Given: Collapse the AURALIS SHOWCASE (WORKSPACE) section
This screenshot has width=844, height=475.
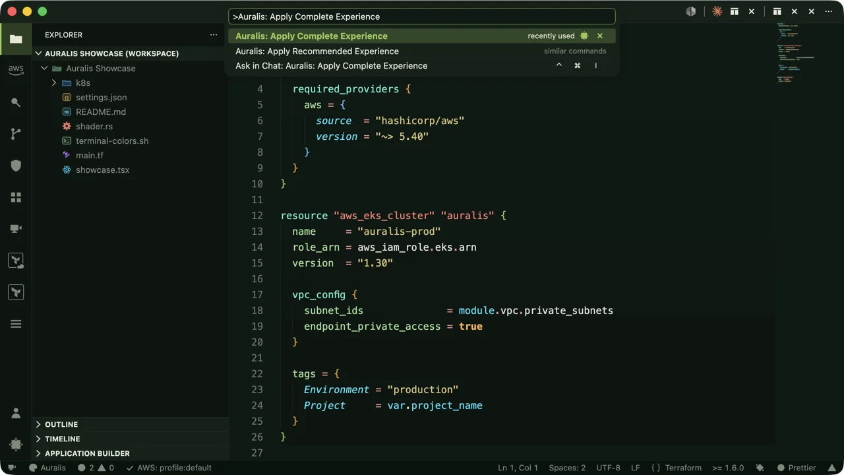Looking at the screenshot, I should (131, 53).
